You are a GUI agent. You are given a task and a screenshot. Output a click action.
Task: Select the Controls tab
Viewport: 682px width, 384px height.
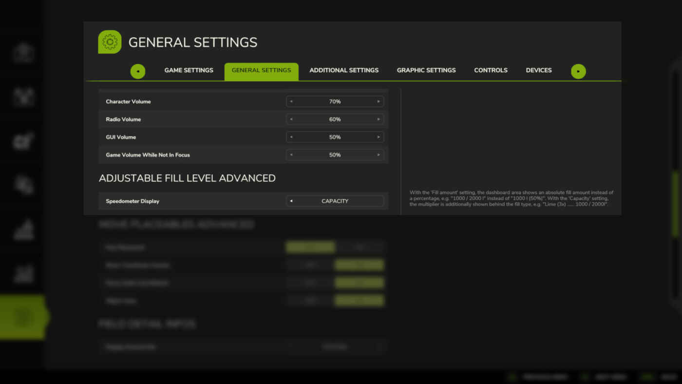pos(491,70)
